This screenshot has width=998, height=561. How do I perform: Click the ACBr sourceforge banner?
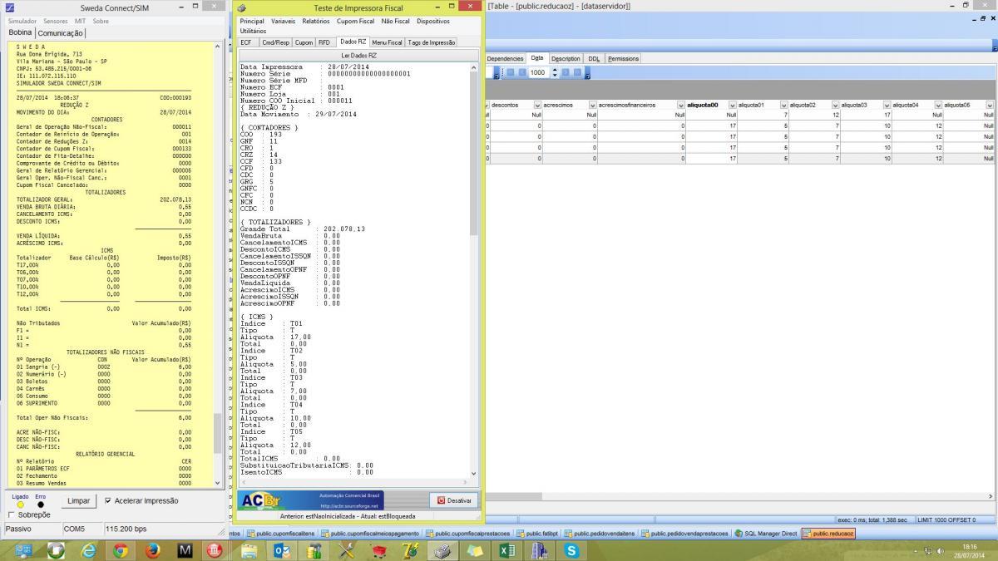[310, 500]
